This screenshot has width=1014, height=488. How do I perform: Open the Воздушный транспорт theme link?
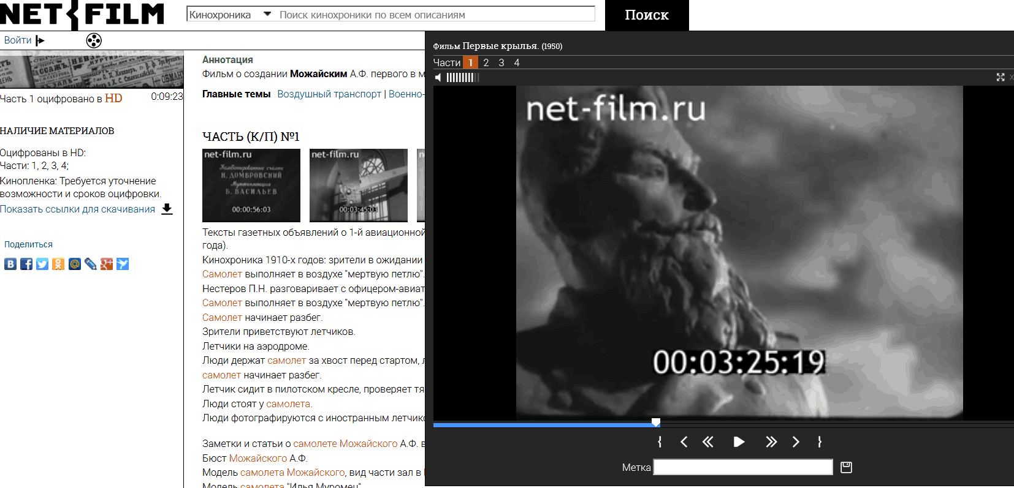pyautogui.click(x=329, y=94)
